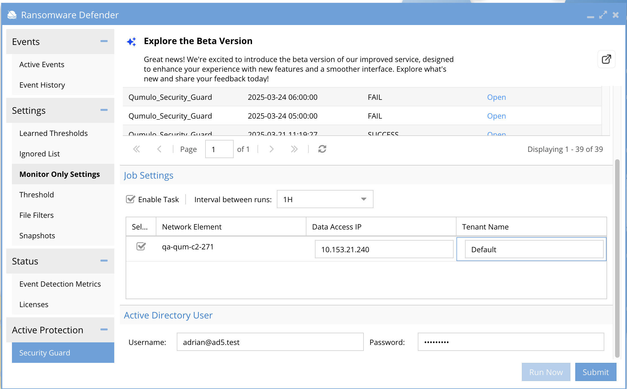Close the Ransomware Defender window
The width and height of the screenshot is (627, 389).
[x=616, y=15]
